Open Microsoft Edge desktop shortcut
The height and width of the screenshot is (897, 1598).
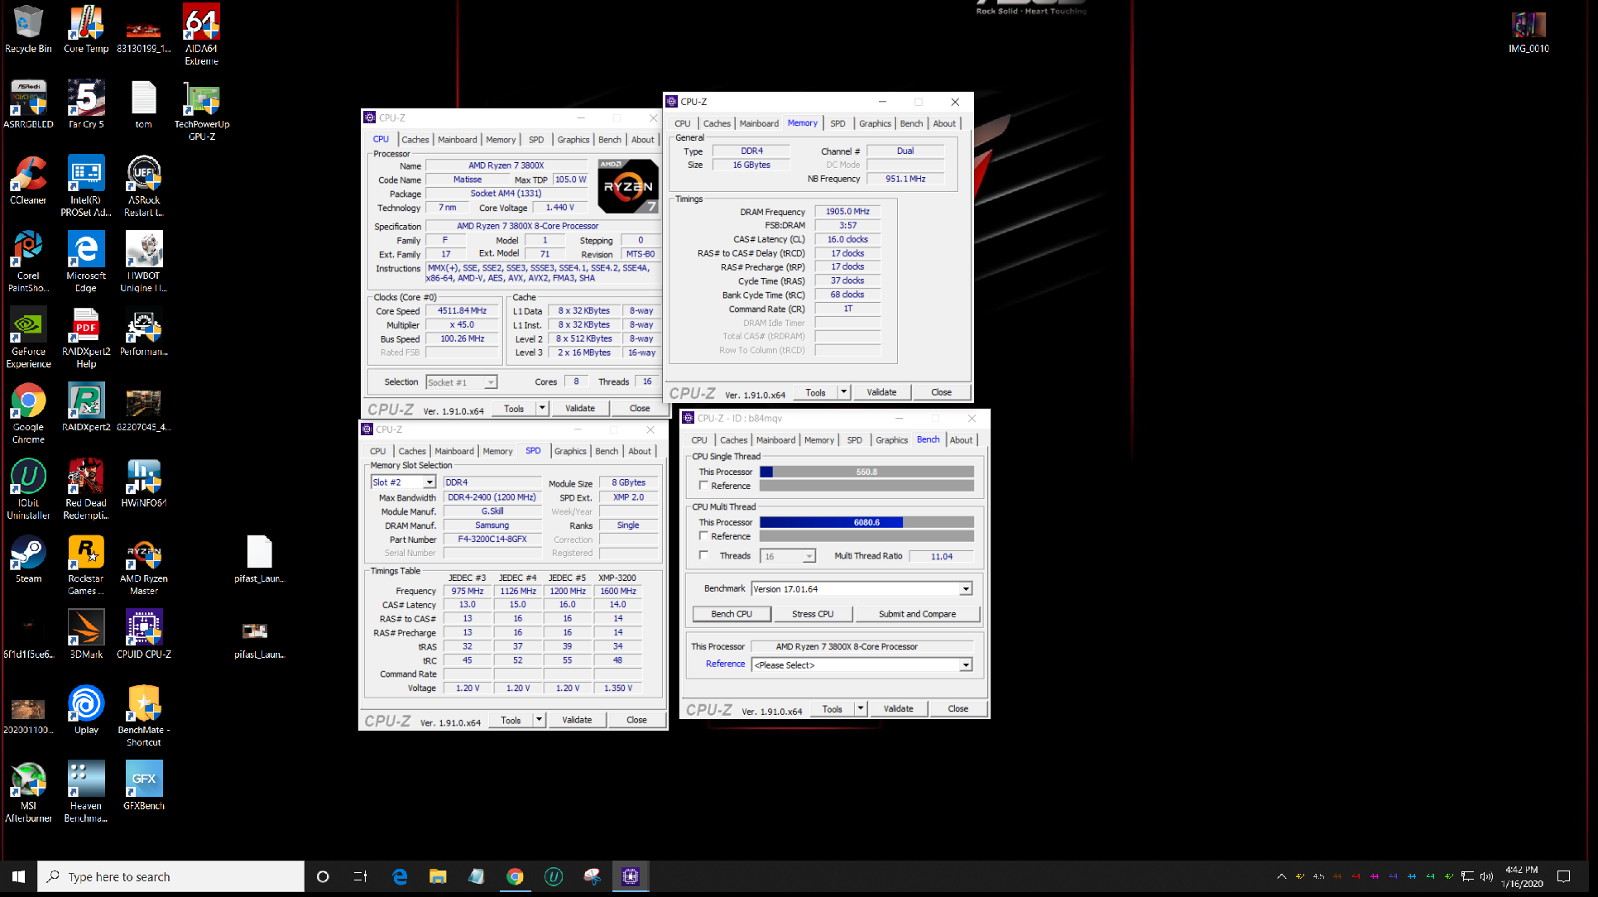click(86, 261)
